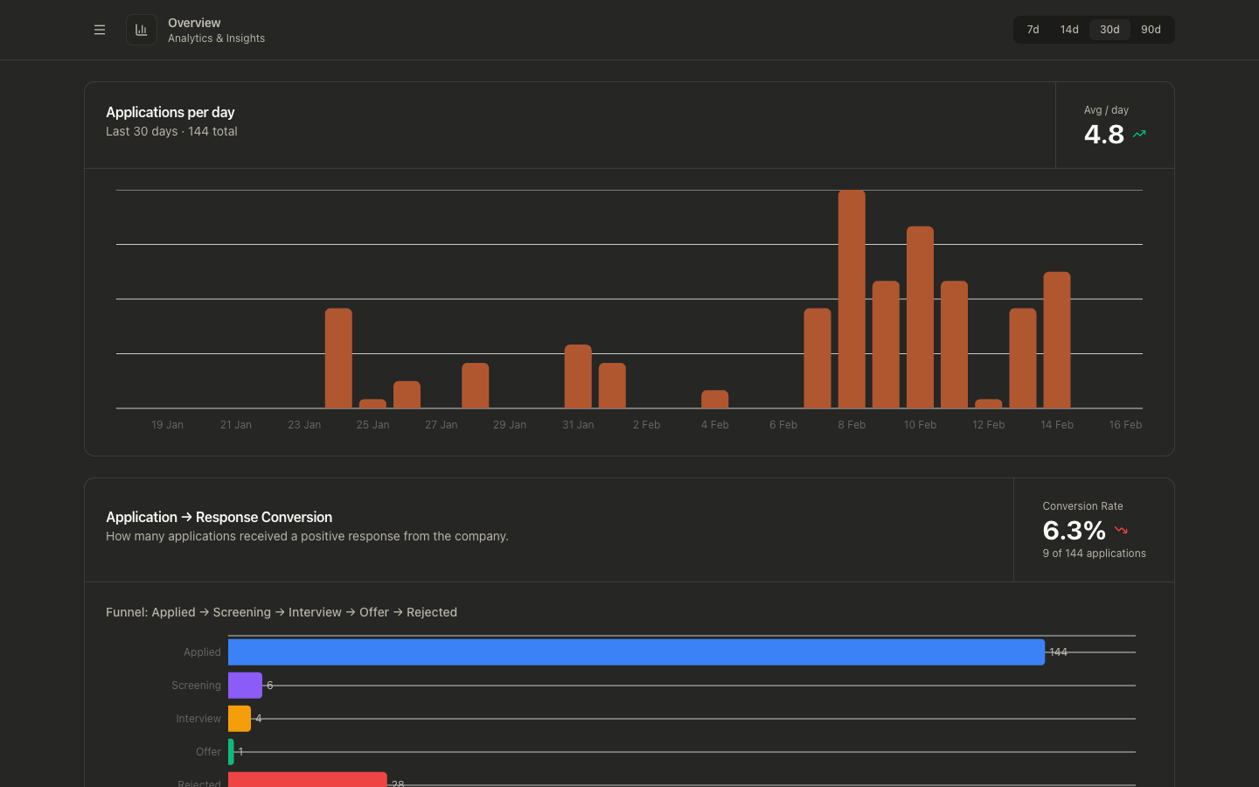Switch to the 7d time range
This screenshot has height=787, width=1259.
(x=1033, y=29)
